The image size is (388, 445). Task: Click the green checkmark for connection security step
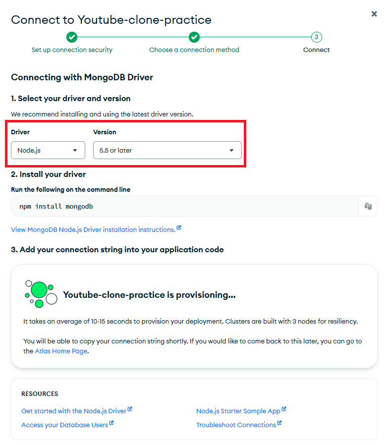click(x=72, y=37)
